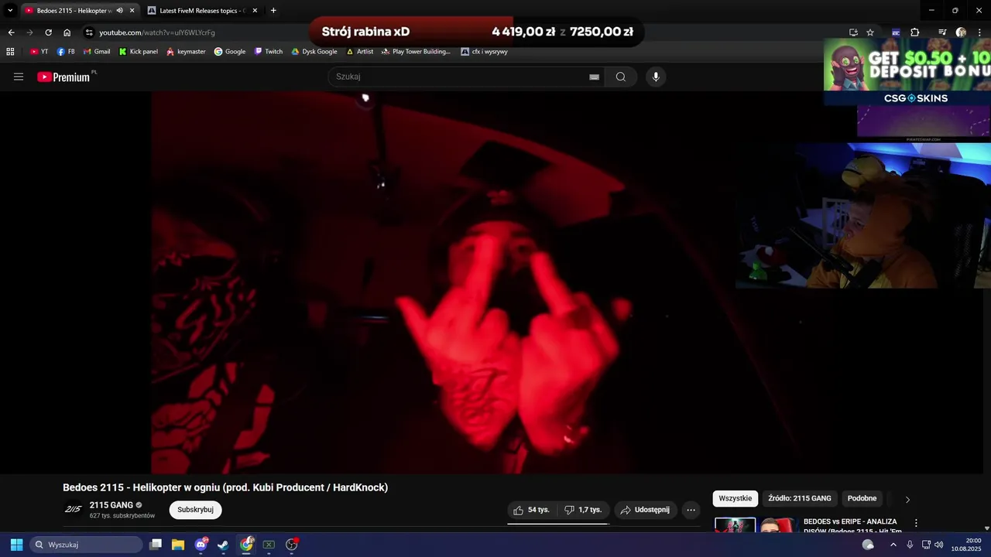The width and height of the screenshot is (991, 557).
Task: Open the CSG Skins deposit bonus banner
Action: [x=907, y=71]
